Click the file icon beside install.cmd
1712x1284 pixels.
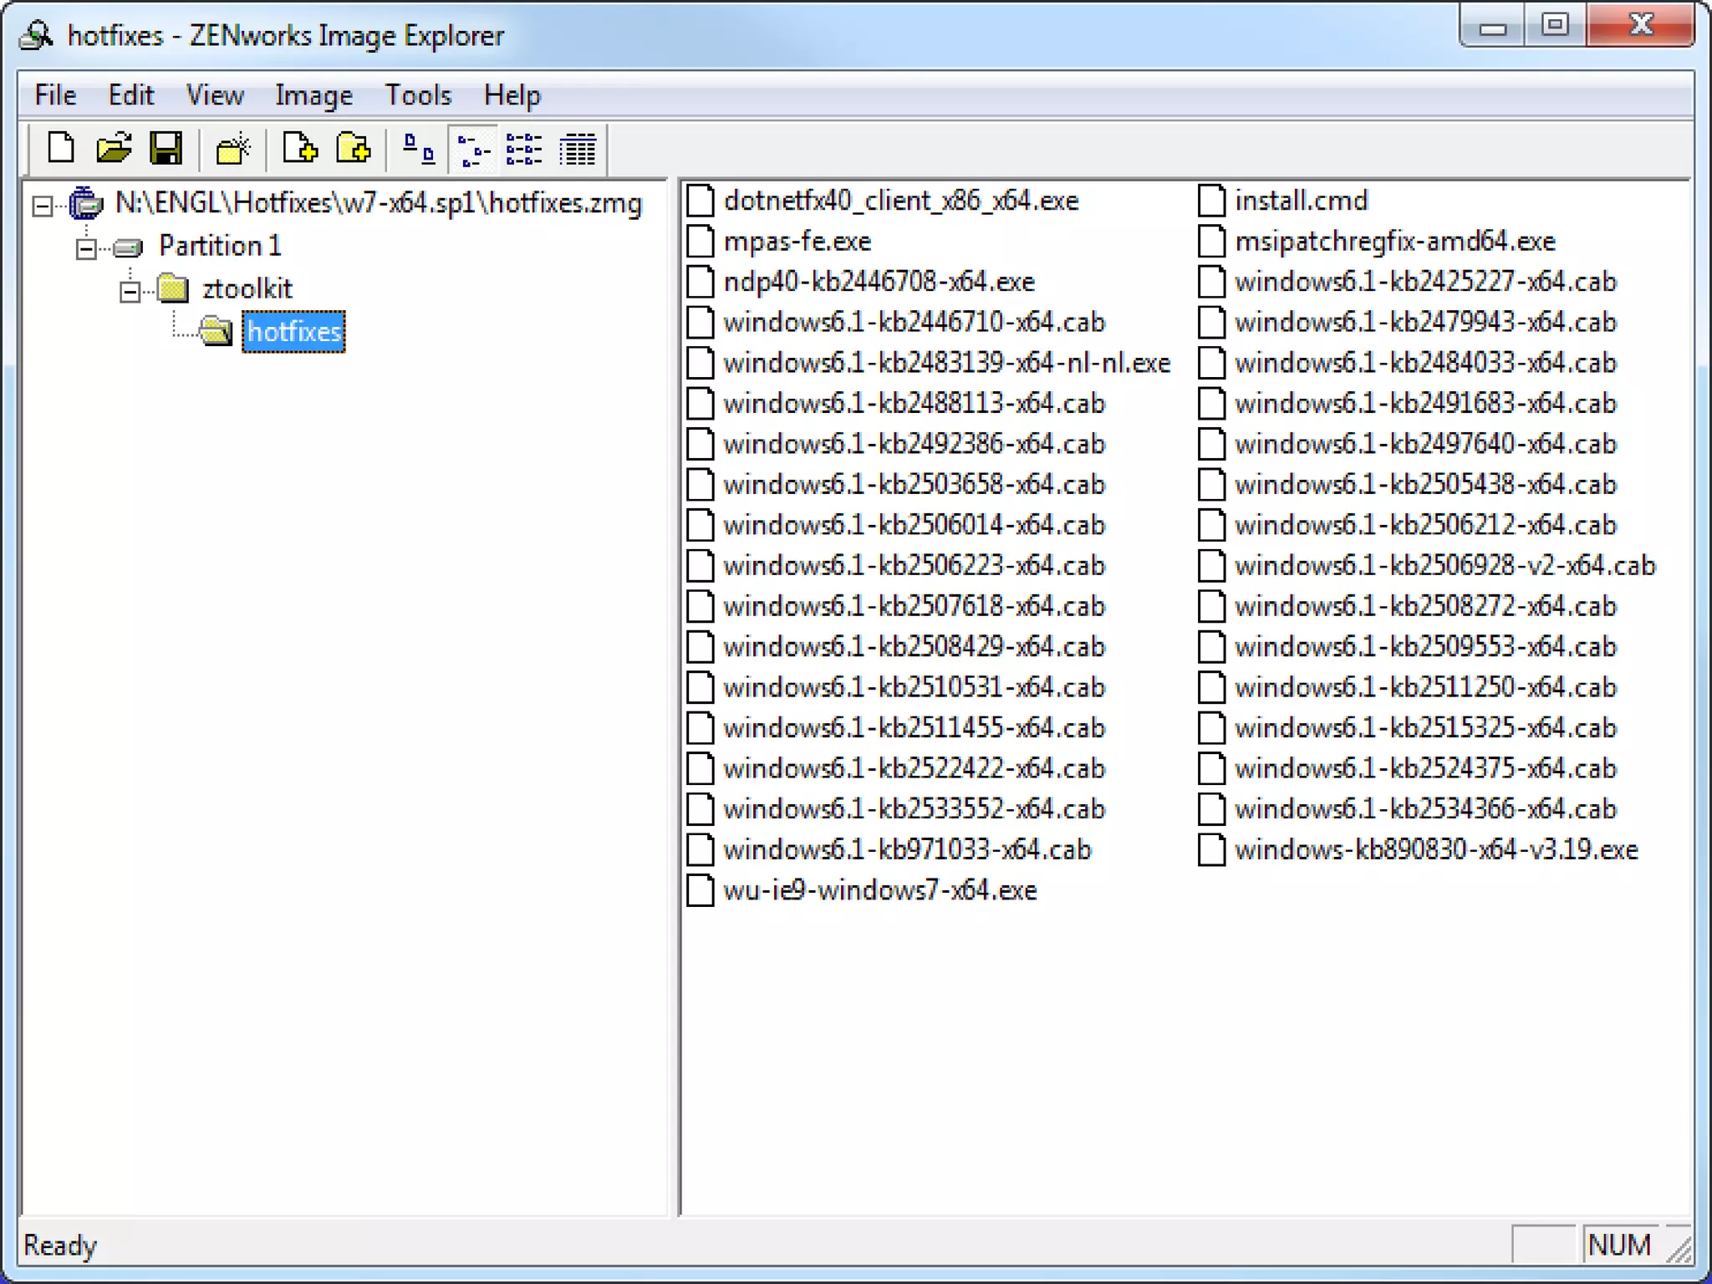1211,201
